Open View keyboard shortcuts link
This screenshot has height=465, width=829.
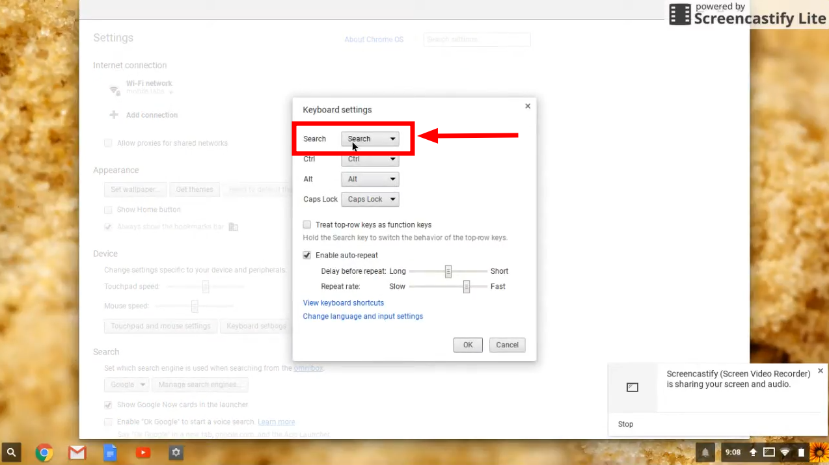[344, 302]
